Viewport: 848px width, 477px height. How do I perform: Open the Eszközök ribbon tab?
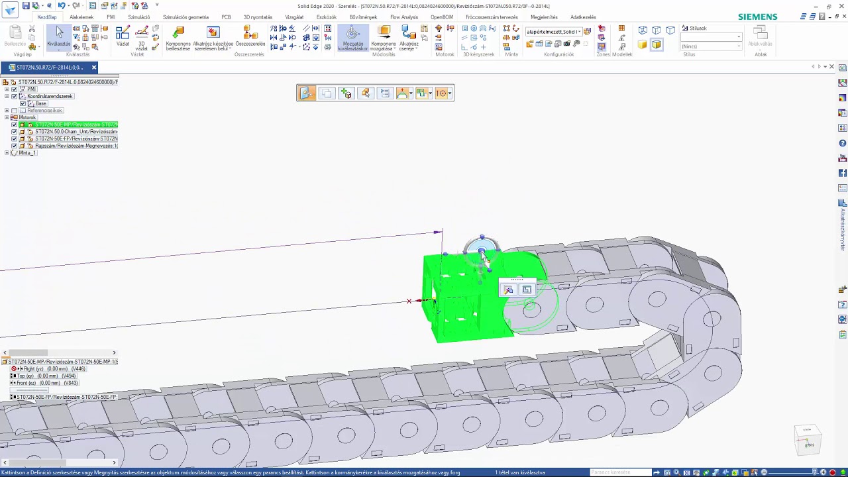[x=326, y=17]
